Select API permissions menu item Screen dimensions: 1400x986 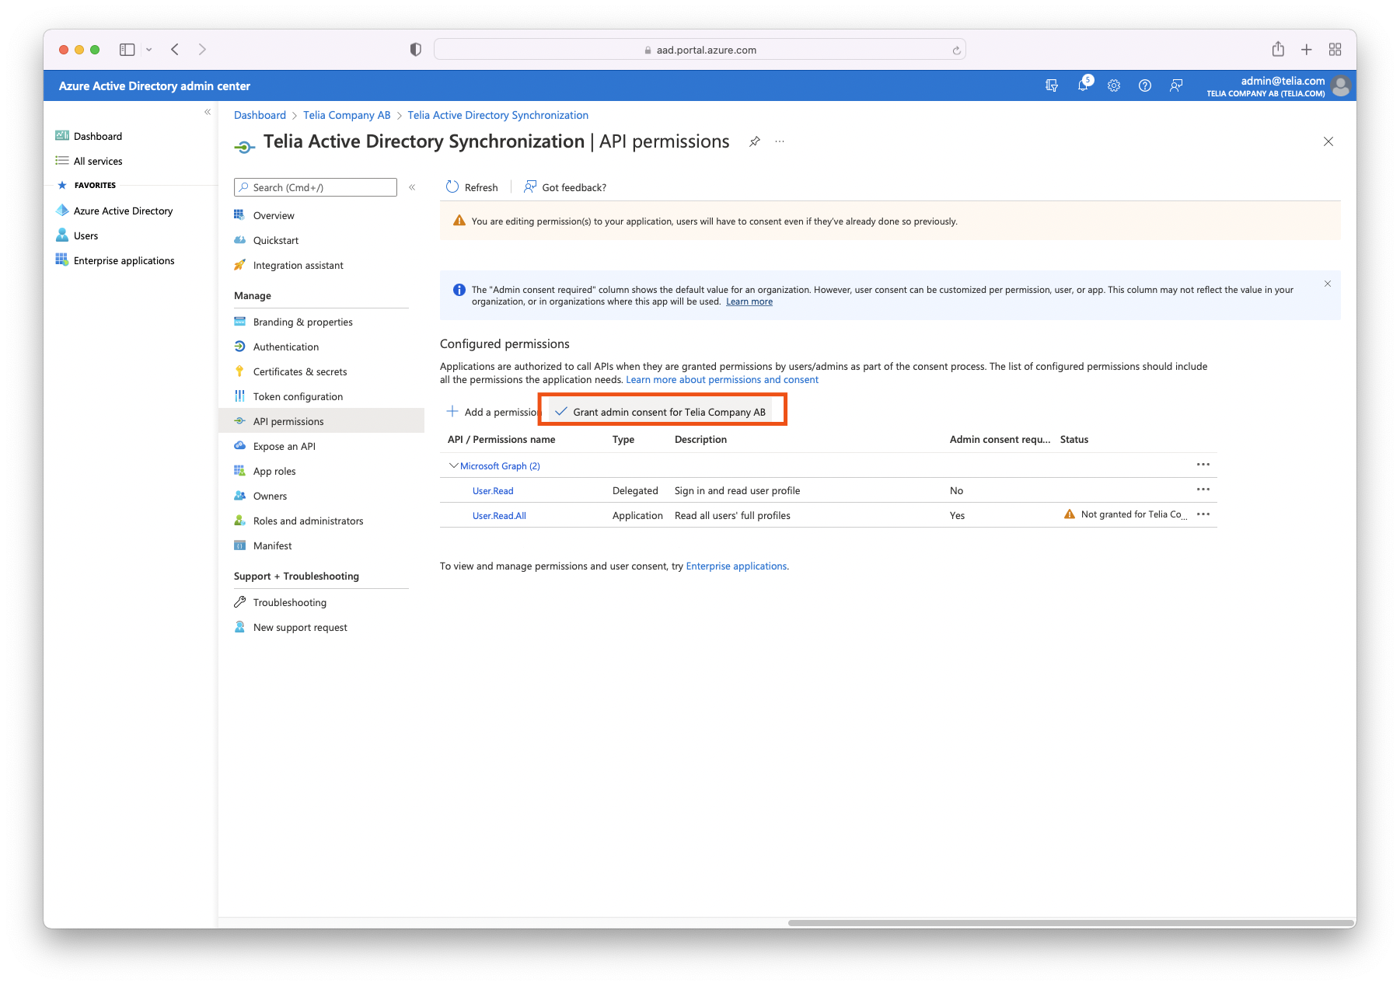(322, 421)
